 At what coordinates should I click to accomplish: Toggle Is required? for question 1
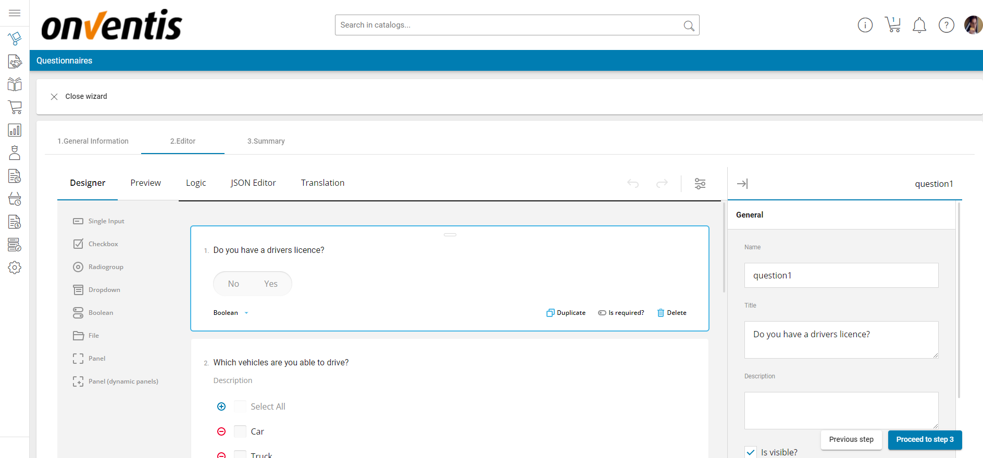[x=621, y=313]
